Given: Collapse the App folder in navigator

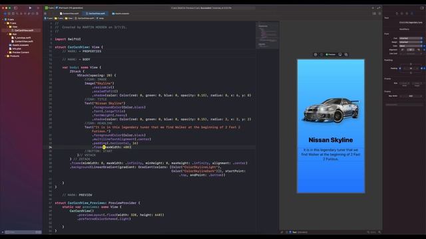Looking at the screenshot, I should click(7, 34).
